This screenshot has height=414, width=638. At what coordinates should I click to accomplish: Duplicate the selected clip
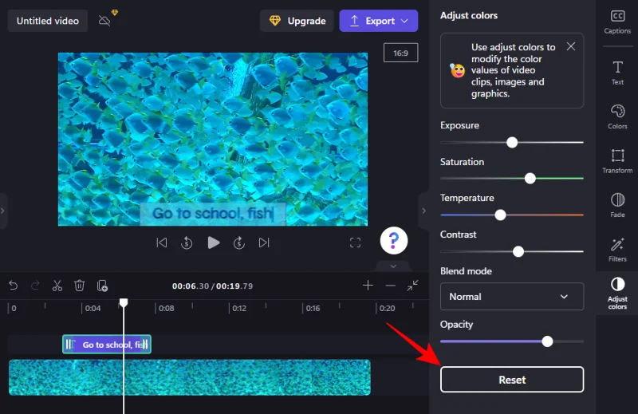(x=102, y=286)
